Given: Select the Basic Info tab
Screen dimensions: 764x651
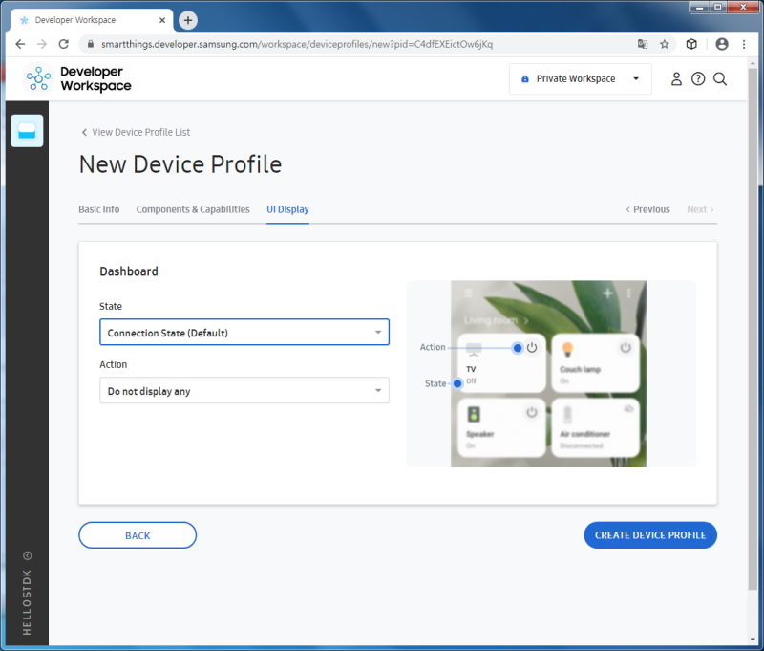Looking at the screenshot, I should 99,209.
